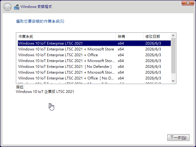Select plain Windows 10 IoT Enterprise LTSC 2021 row
The width and height of the screenshot is (196, 147).
(94, 43)
